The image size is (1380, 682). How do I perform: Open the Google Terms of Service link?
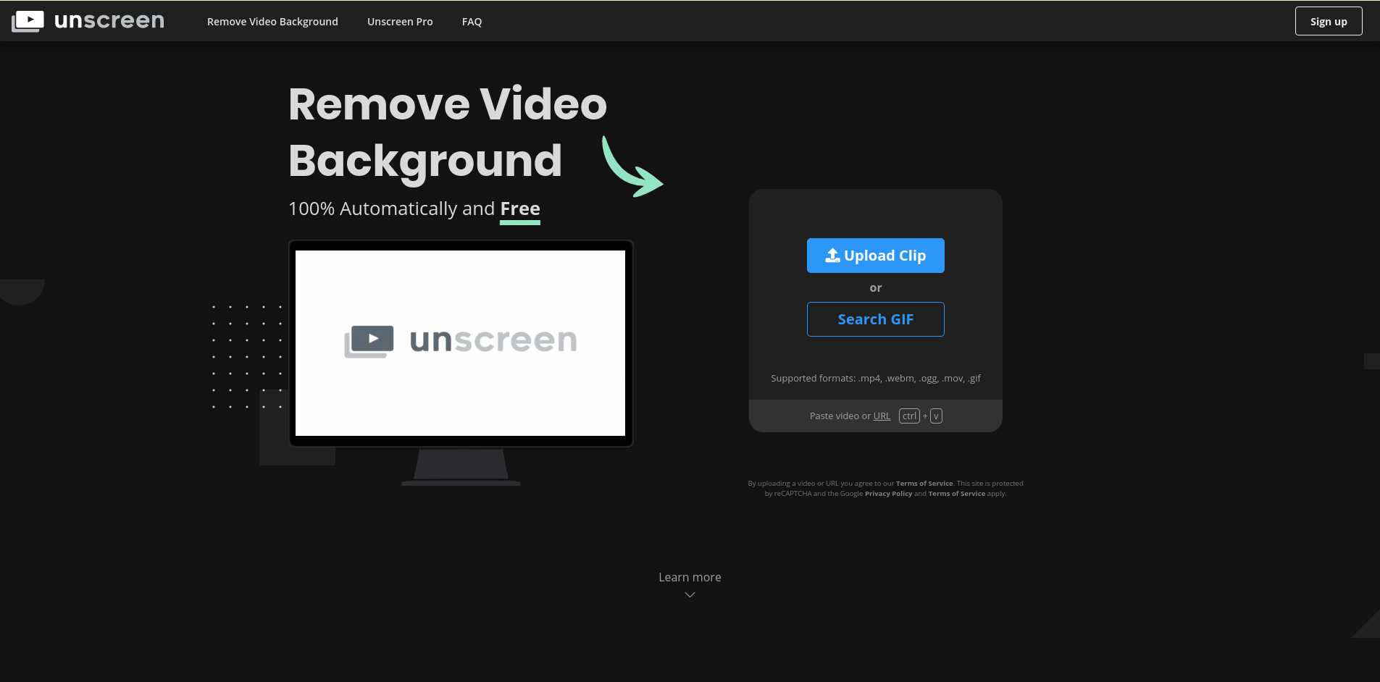[957, 494]
